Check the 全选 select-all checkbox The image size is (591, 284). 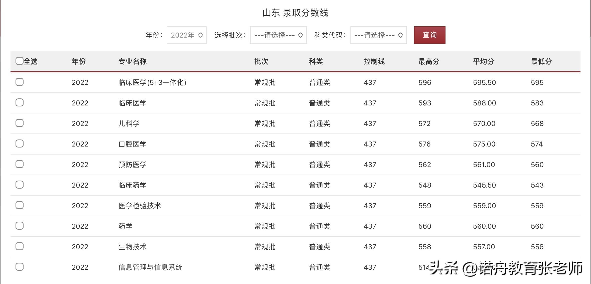point(20,61)
